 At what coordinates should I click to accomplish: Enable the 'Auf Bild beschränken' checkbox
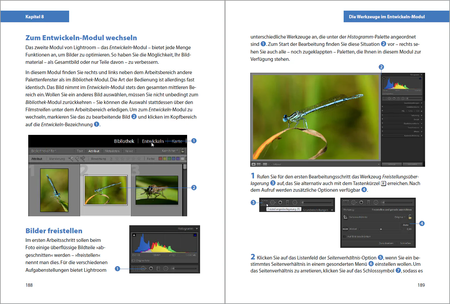click(345, 237)
